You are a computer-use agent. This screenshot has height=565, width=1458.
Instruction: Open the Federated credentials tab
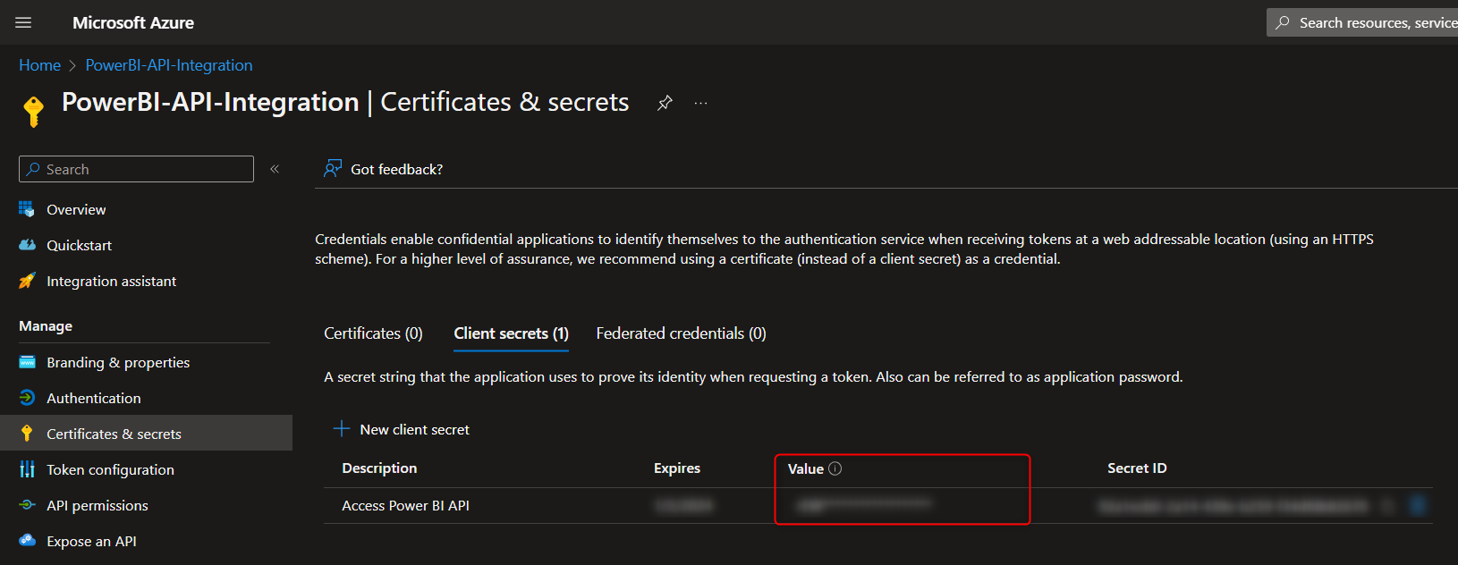[680, 333]
